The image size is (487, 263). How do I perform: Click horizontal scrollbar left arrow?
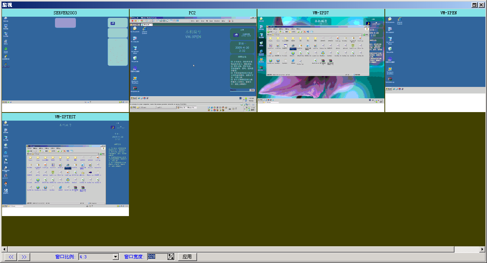(4, 249)
